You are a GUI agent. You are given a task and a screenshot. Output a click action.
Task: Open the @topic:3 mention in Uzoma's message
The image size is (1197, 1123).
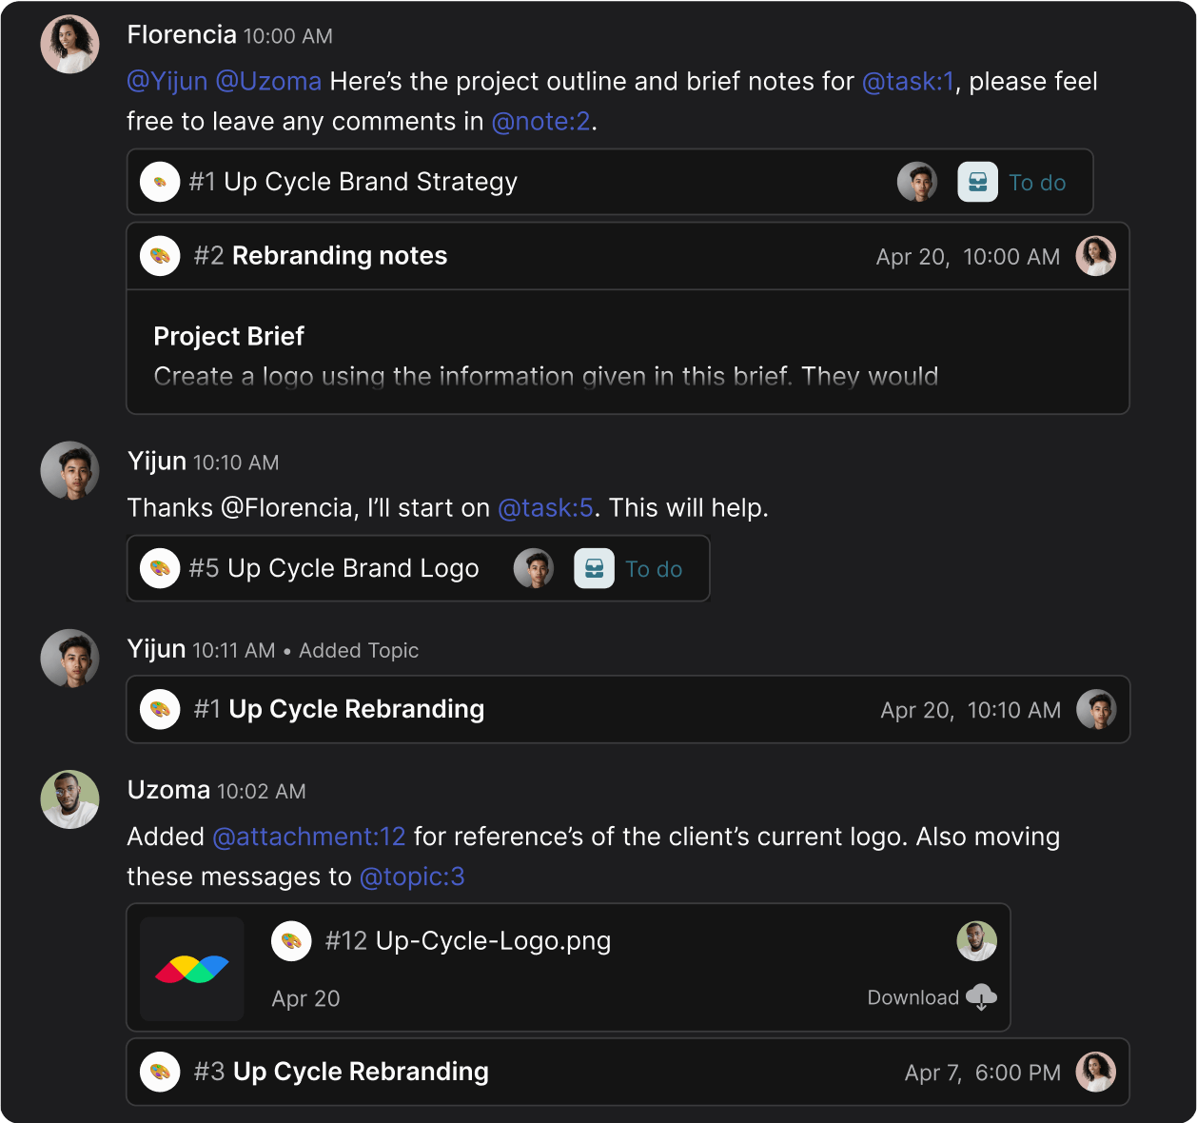click(x=413, y=877)
